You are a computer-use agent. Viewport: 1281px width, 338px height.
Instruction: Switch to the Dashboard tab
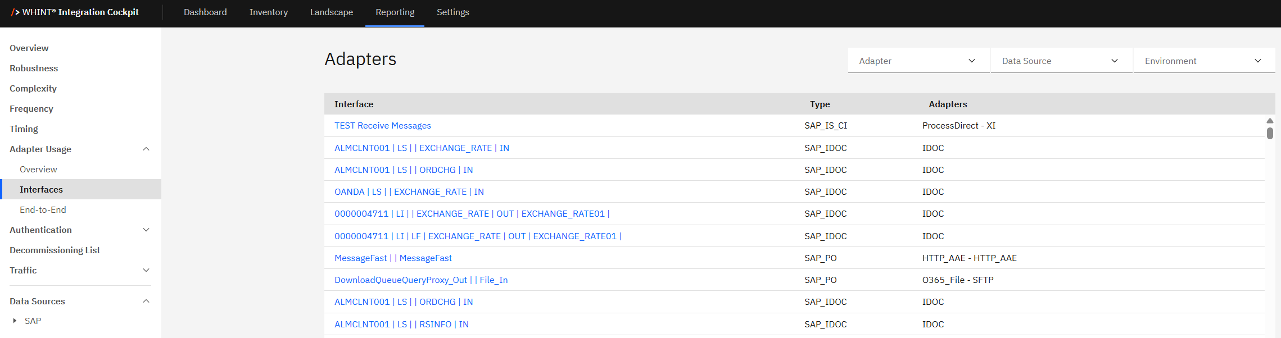click(x=205, y=12)
